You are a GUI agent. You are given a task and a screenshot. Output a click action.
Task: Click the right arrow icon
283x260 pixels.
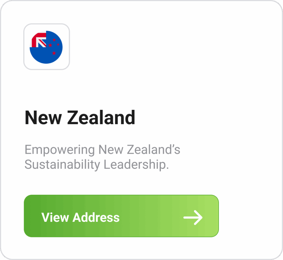[193, 217]
